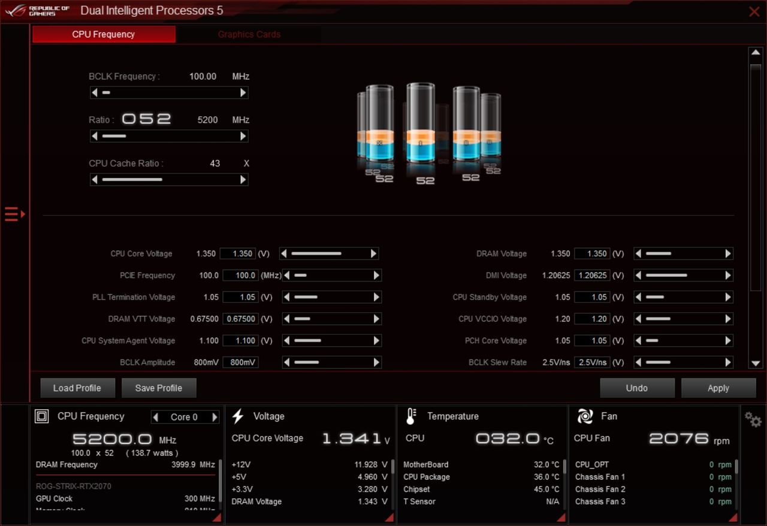Click the DRAM Frequency reading row
The width and height of the screenshot is (767, 526).
click(x=125, y=464)
